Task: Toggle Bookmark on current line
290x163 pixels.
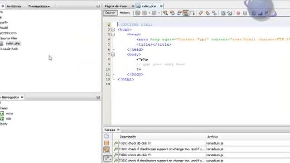Action: click(x=214, y=13)
